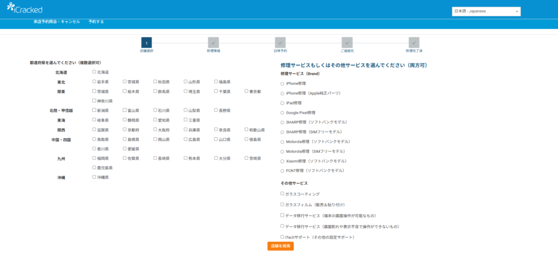Check the 石川県 checkbox

155,110
